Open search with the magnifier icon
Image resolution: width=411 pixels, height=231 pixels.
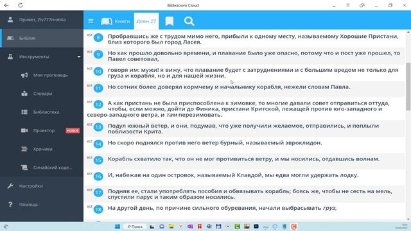(x=189, y=21)
